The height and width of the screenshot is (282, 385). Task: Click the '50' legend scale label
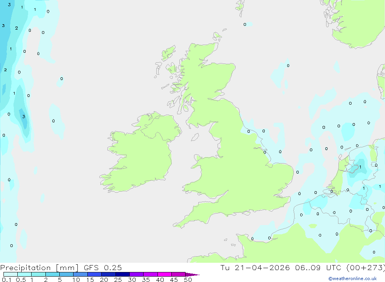(188, 280)
